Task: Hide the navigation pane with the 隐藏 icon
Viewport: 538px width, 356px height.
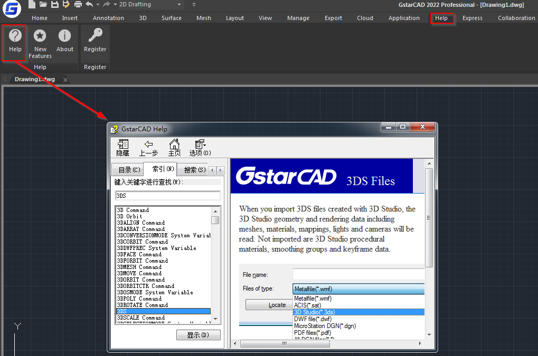Action: pyautogui.click(x=122, y=147)
